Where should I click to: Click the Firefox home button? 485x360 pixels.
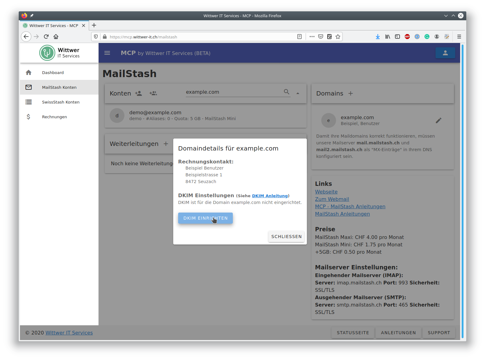pos(56,37)
